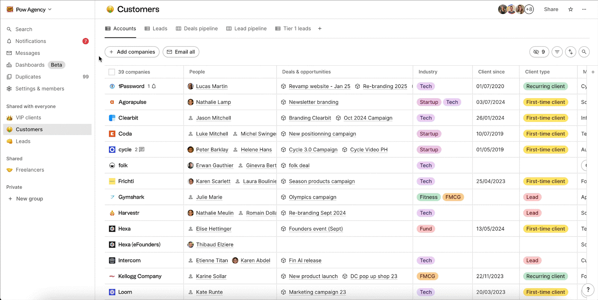Open the Tier 1 leads tab
The image size is (598, 300).
(x=293, y=28)
